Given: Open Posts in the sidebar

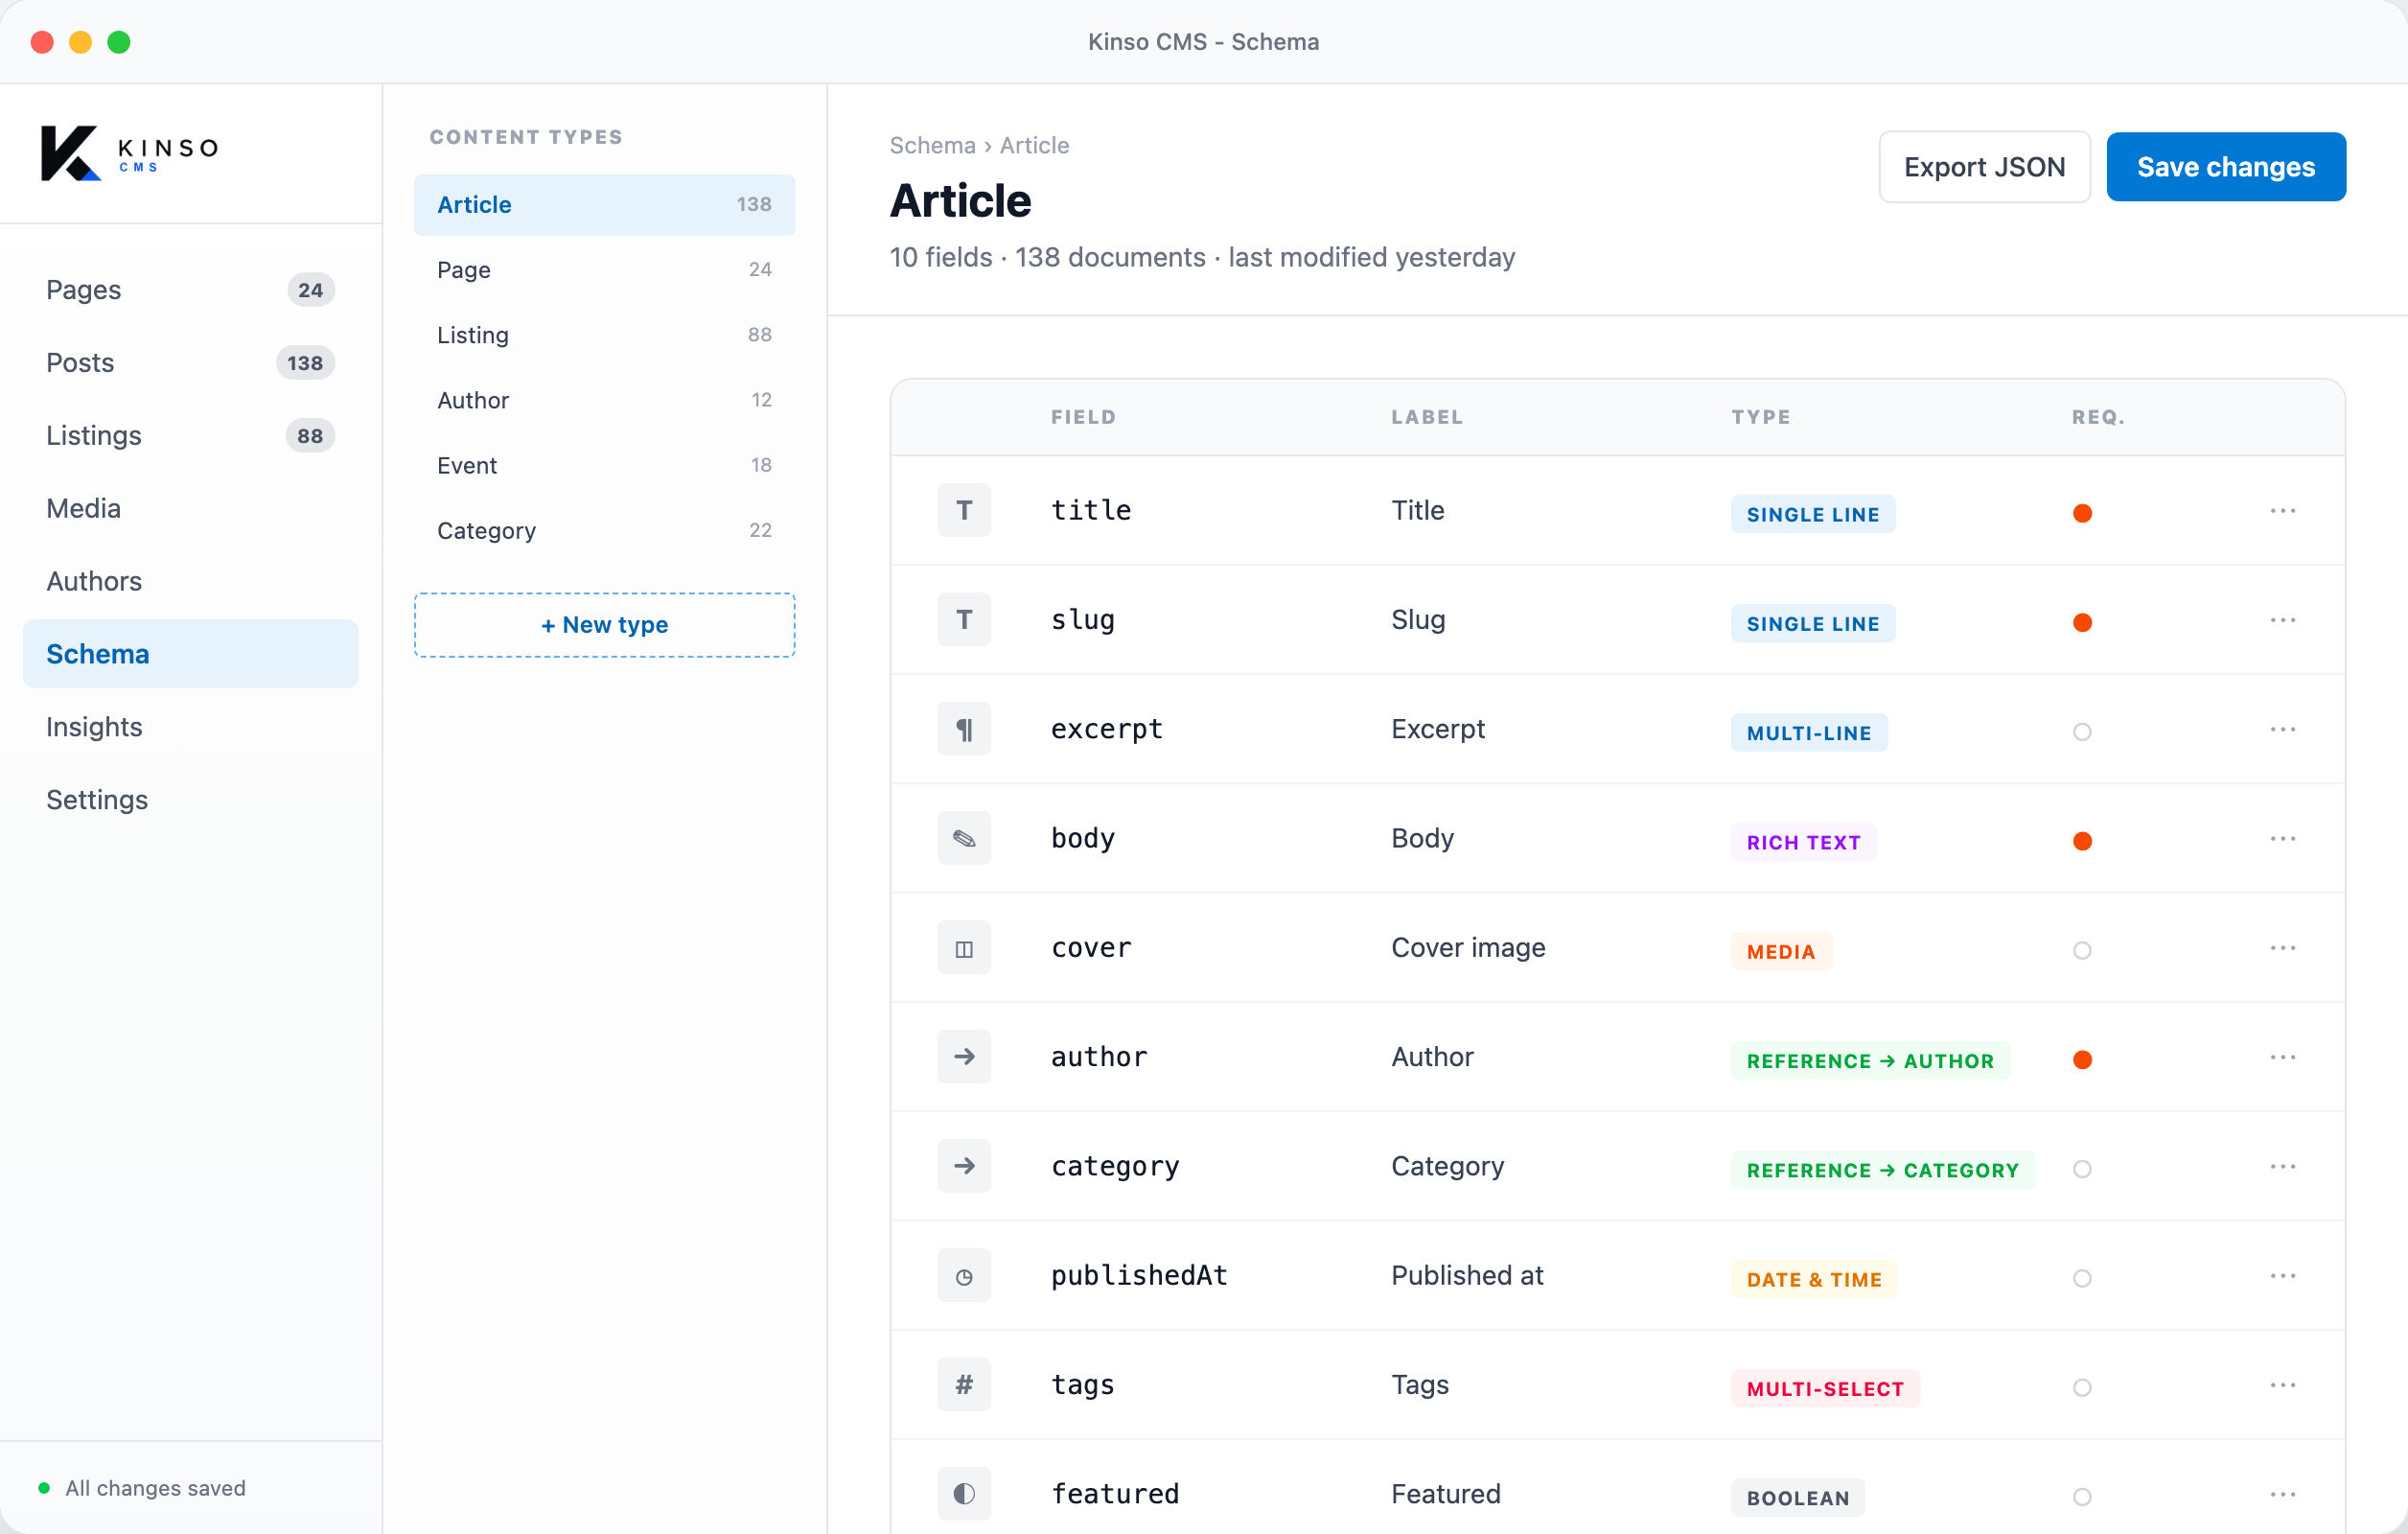Looking at the screenshot, I should point(190,363).
